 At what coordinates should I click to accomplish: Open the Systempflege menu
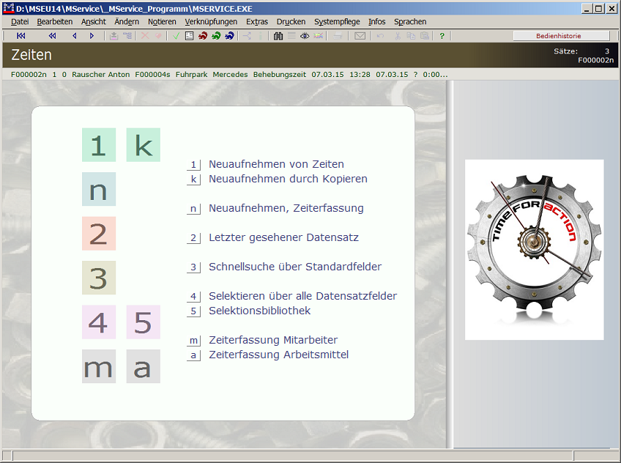point(337,22)
